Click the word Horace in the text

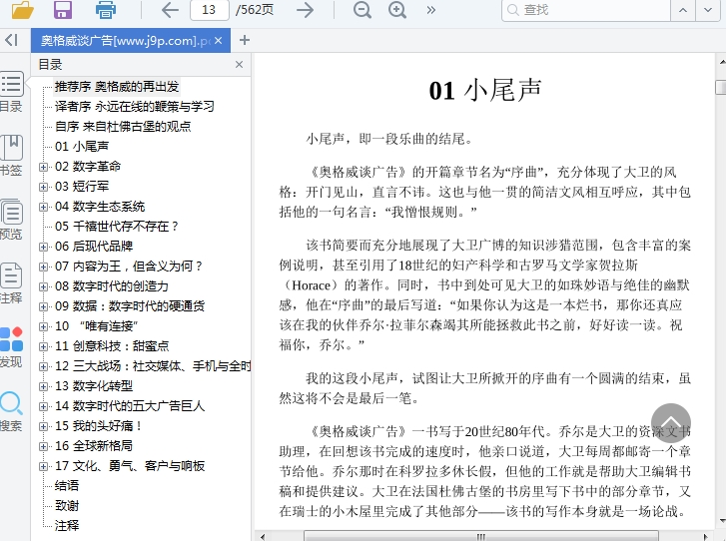point(312,285)
